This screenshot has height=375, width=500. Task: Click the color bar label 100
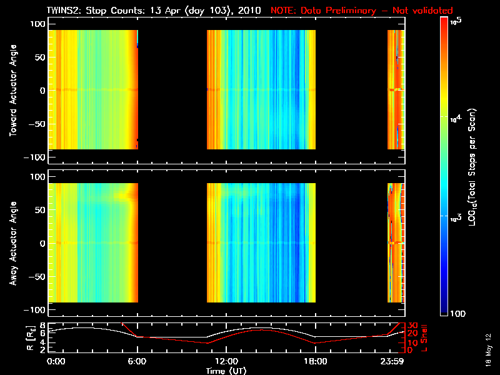(x=457, y=314)
